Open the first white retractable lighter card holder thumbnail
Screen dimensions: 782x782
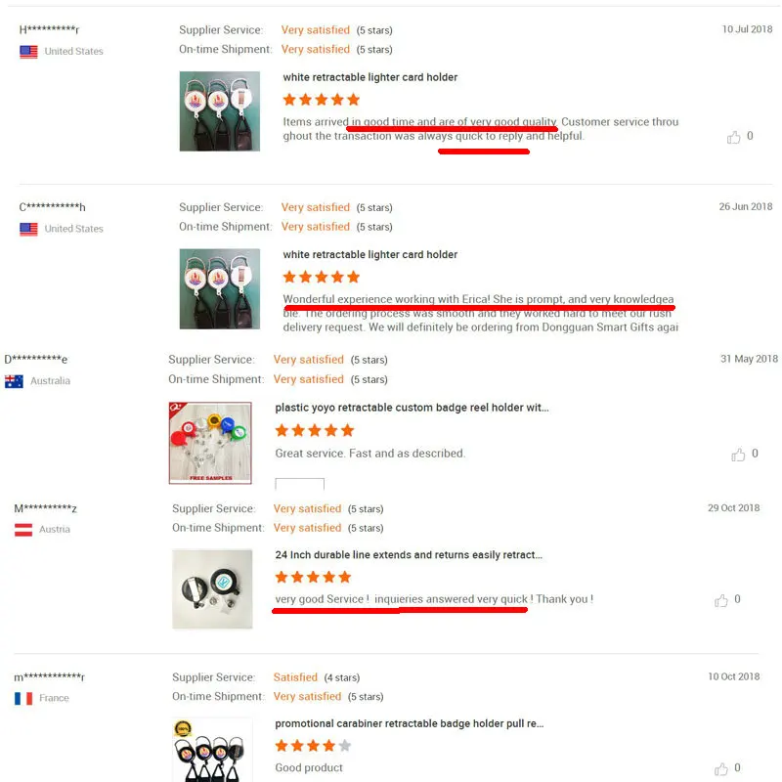(x=219, y=110)
